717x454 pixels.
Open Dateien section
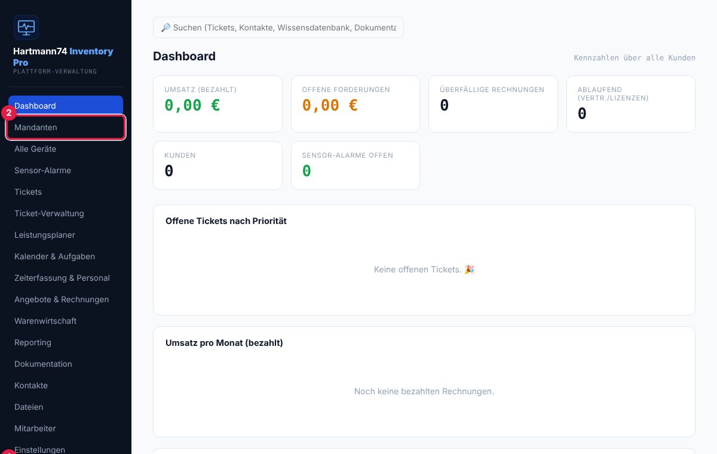(66, 407)
